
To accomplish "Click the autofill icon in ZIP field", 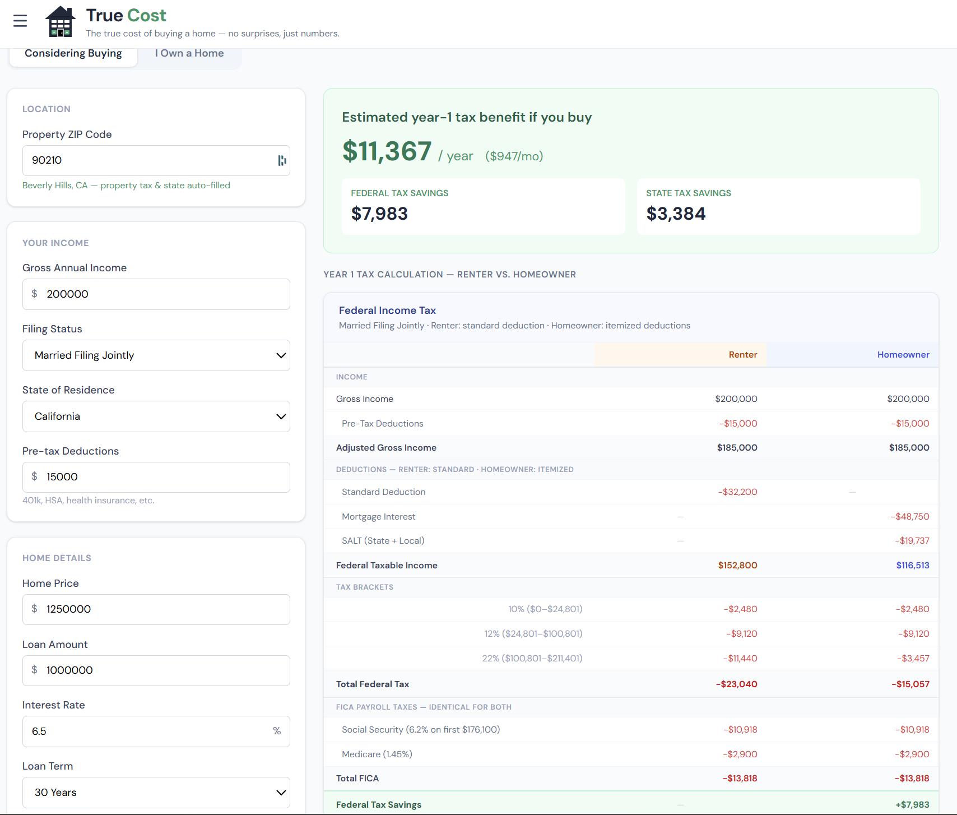I will (x=282, y=161).
